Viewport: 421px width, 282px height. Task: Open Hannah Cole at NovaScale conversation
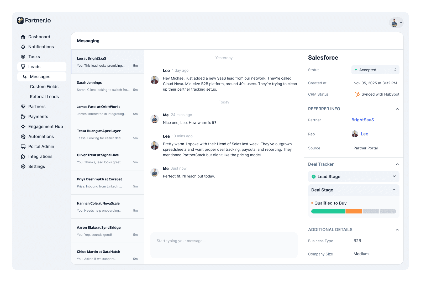[108, 207]
